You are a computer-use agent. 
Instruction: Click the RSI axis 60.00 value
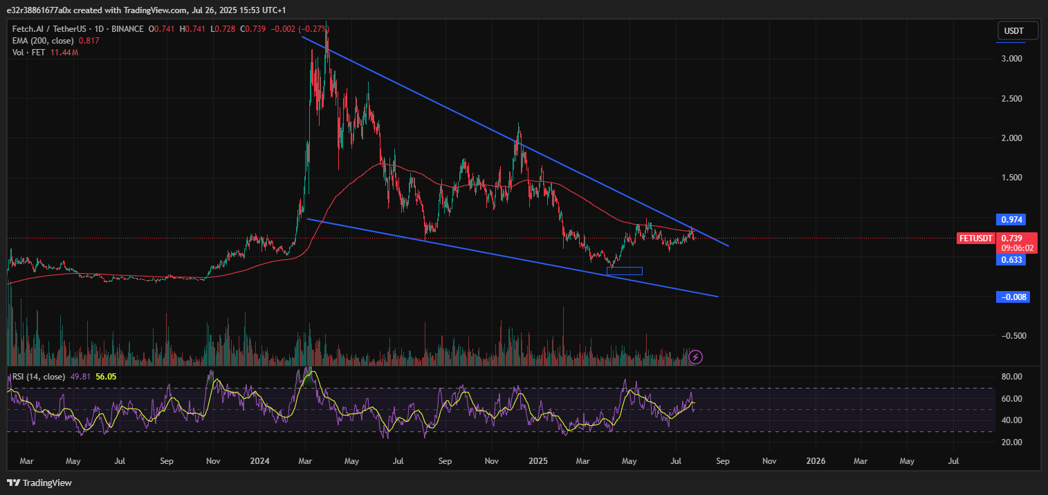click(x=1012, y=399)
